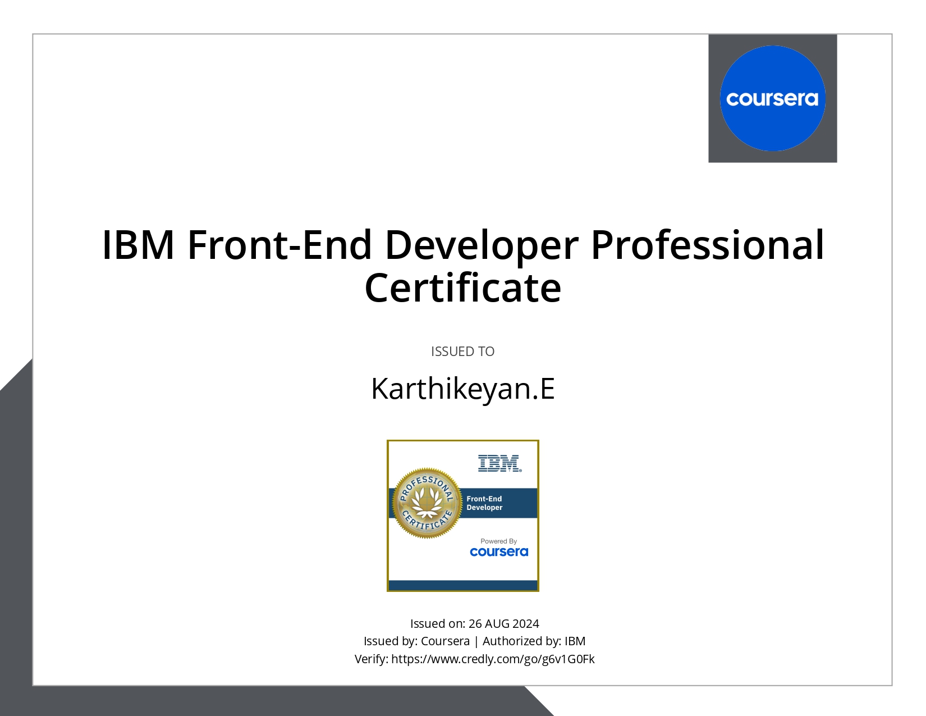
Task: Open the Credly verification link
Action: pos(492,659)
